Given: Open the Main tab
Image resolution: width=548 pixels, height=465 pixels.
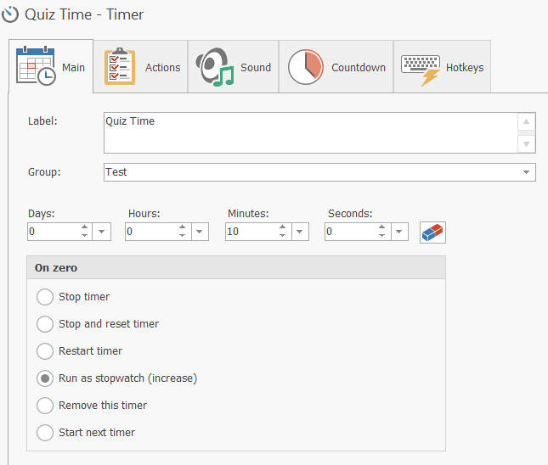Looking at the screenshot, I should (x=51, y=66).
